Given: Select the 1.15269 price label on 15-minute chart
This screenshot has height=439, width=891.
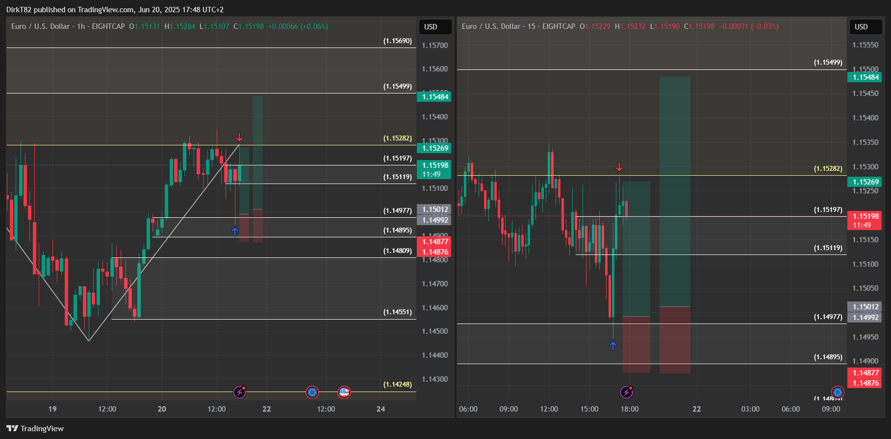Looking at the screenshot, I should pyautogui.click(x=865, y=182).
